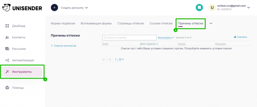
Task: Switch to Формы подписки tab
Action: pos(63,23)
